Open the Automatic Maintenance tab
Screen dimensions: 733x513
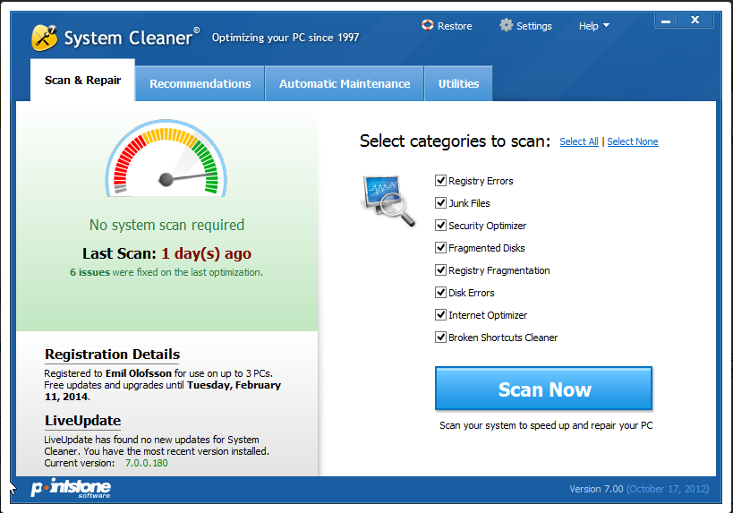(x=345, y=83)
